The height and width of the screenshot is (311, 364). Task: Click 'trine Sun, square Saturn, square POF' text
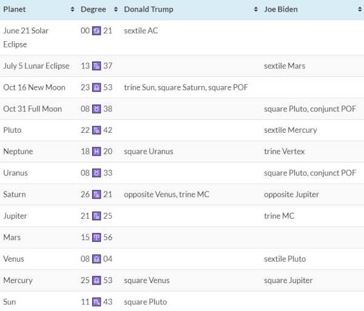click(x=186, y=87)
